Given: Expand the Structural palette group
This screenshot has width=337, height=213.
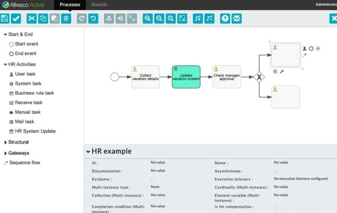Looking at the screenshot, I should point(18,142).
